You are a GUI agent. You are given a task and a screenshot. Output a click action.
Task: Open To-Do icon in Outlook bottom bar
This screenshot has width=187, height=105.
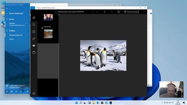[x=21, y=91]
